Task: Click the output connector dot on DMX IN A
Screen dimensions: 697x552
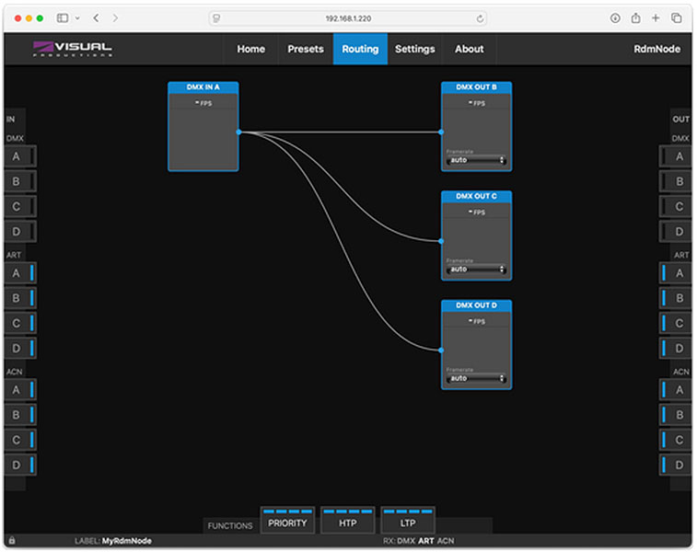Action: pos(238,132)
